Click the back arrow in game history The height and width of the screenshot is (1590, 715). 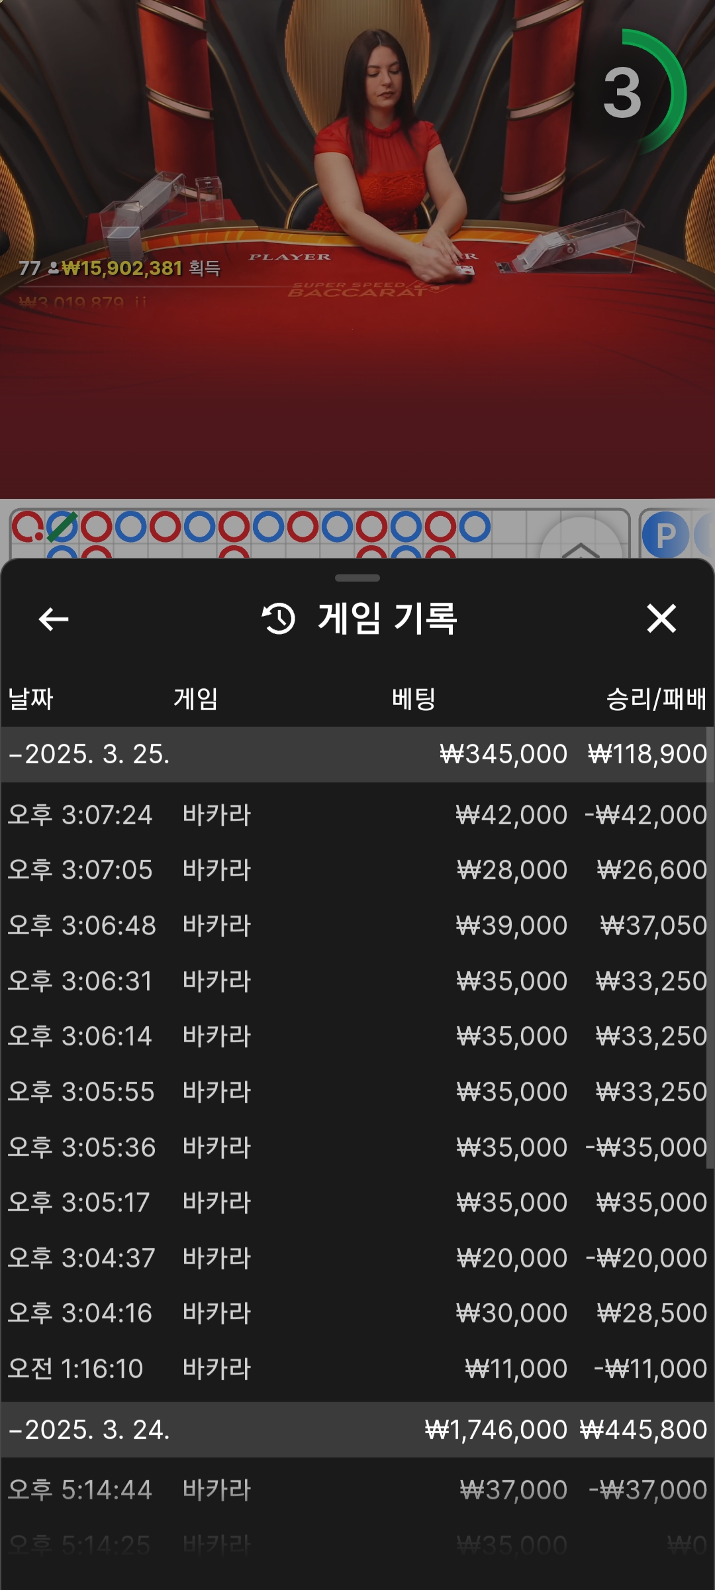[x=54, y=619]
